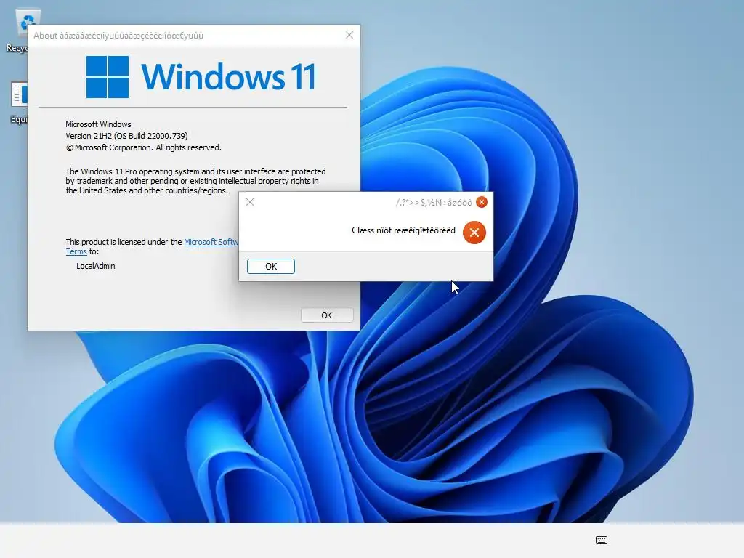Select the desktop icon below Recycle Bin

[x=19, y=102]
